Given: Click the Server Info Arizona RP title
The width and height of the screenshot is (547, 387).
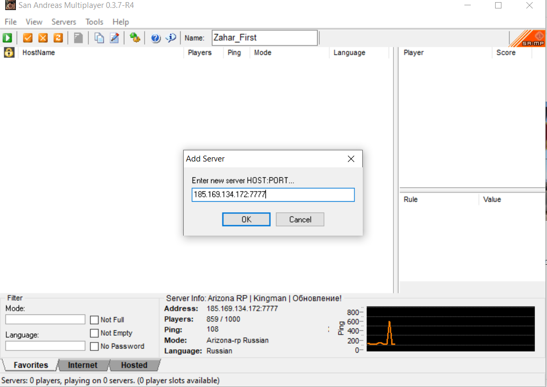Looking at the screenshot, I should [254, 299].
